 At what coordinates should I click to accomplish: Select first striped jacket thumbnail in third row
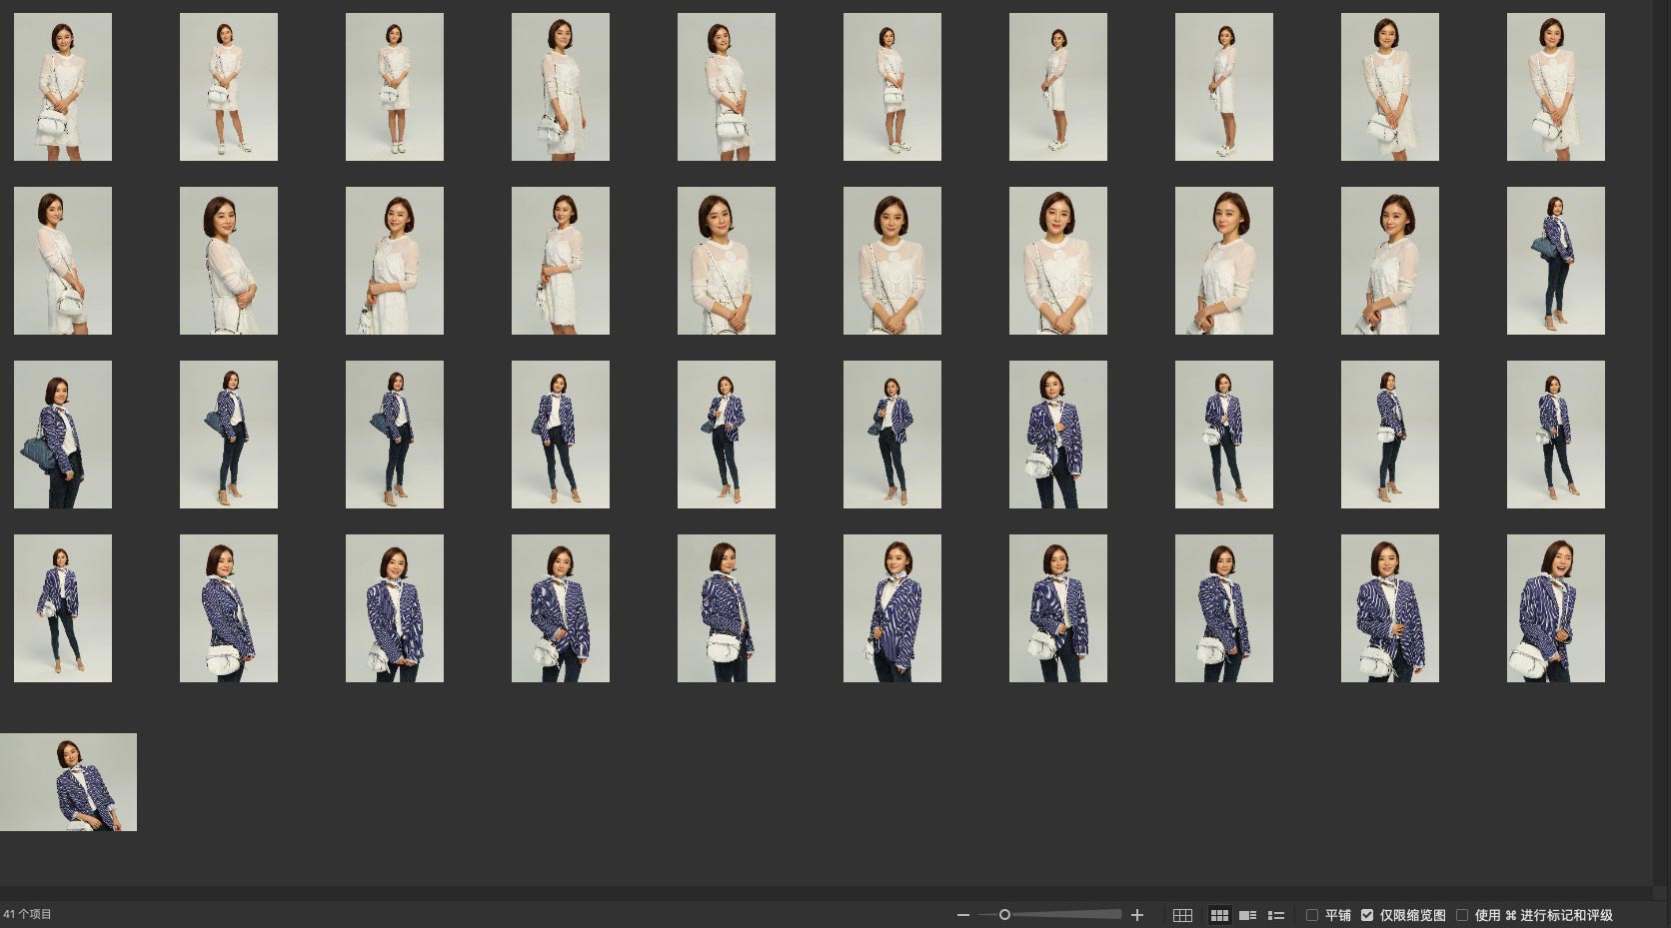[x=63, y=435]
